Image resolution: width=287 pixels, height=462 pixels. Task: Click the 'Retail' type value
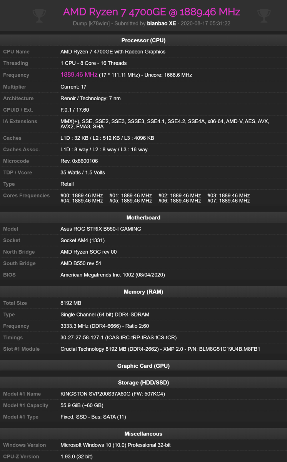67,184
